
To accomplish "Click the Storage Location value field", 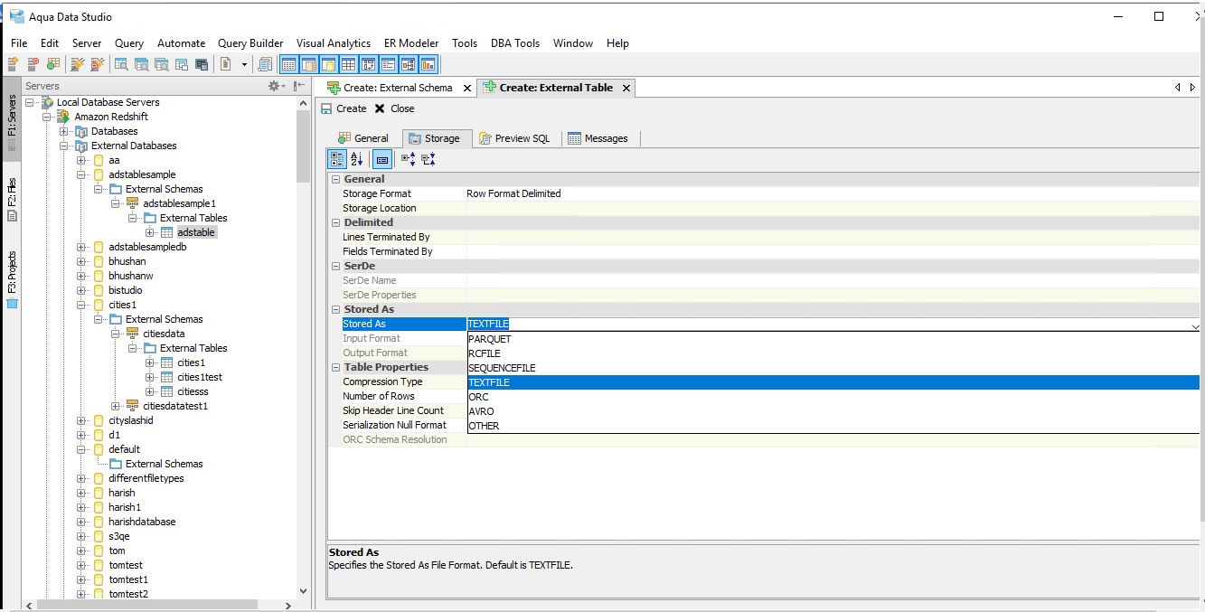I will (x=833, y=208).
